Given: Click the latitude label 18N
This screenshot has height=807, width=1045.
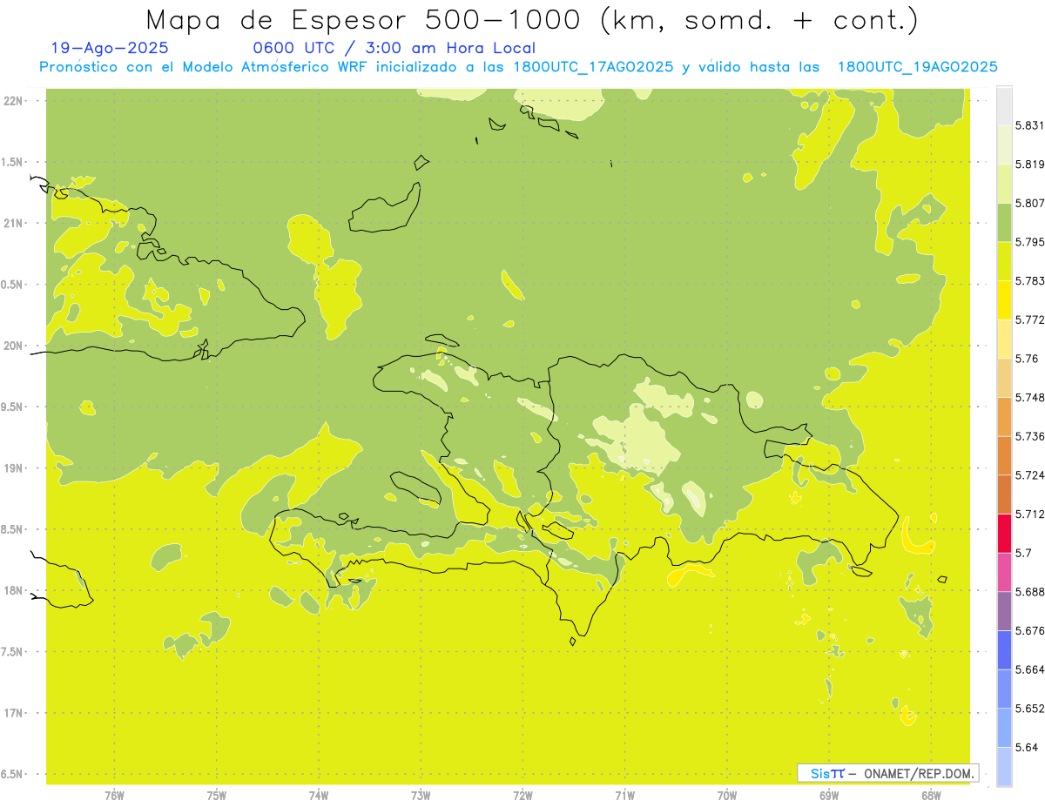Looking at the screenshot, I should [13, 591].
